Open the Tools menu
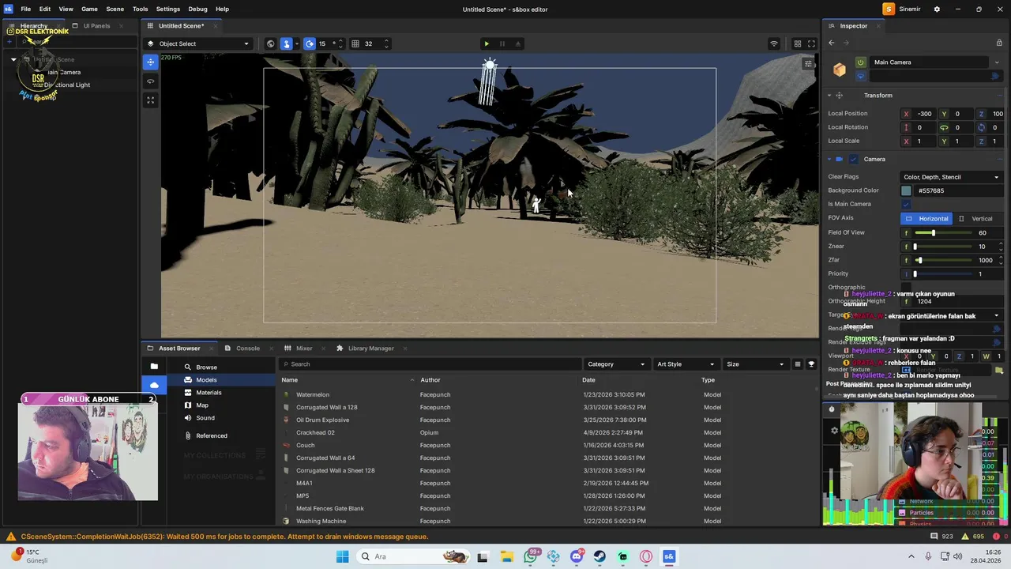This screenshot has width=1011, height=569. [140, 9]
